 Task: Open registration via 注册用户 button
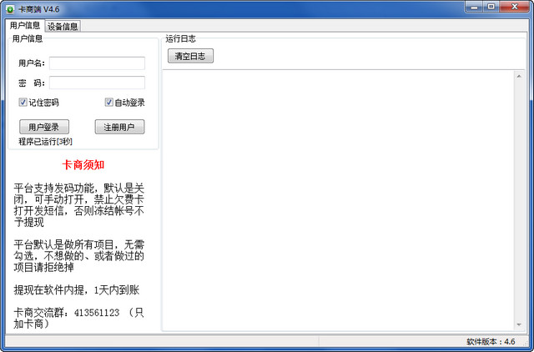pos(119,127)
